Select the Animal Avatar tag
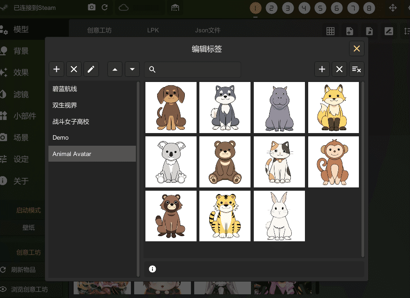The height and width of the screenshot is (298, 410). [92, 154]
